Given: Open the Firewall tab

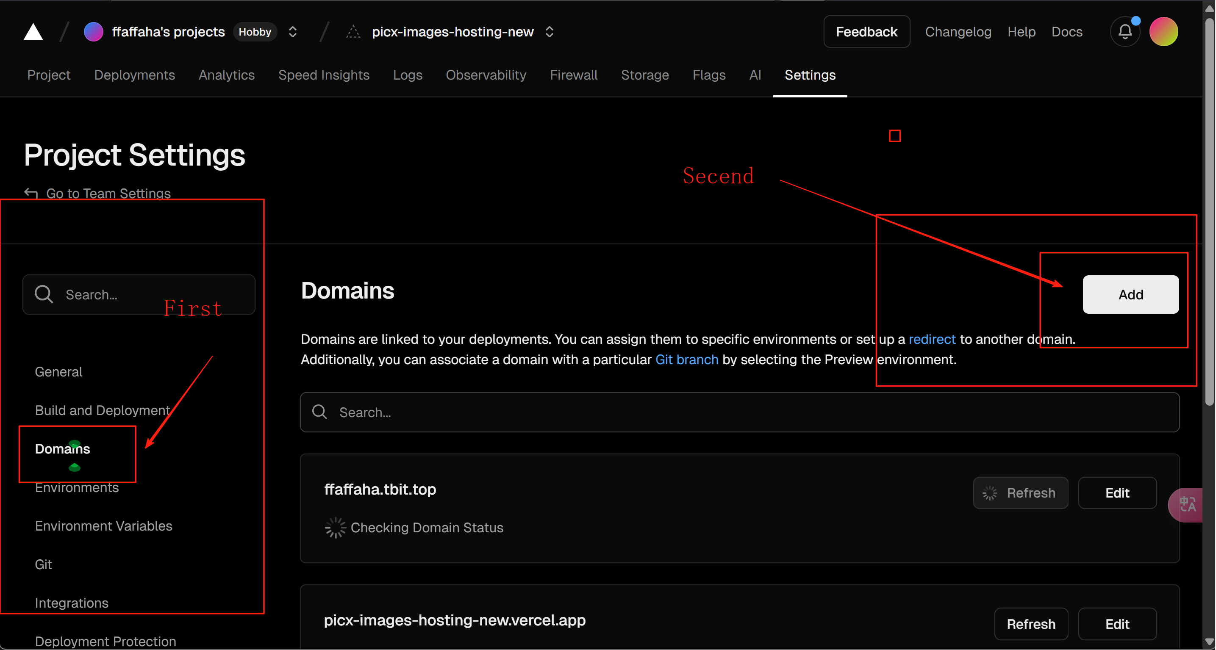Looking at the screenshot, I should [573, 75].
